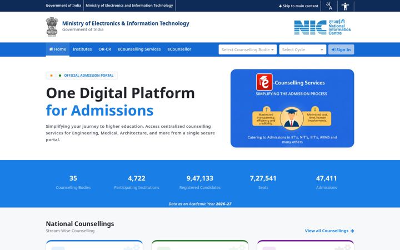Click the Maximized transparency yellow label
The image size is (400, 250).
pos(266,119)
